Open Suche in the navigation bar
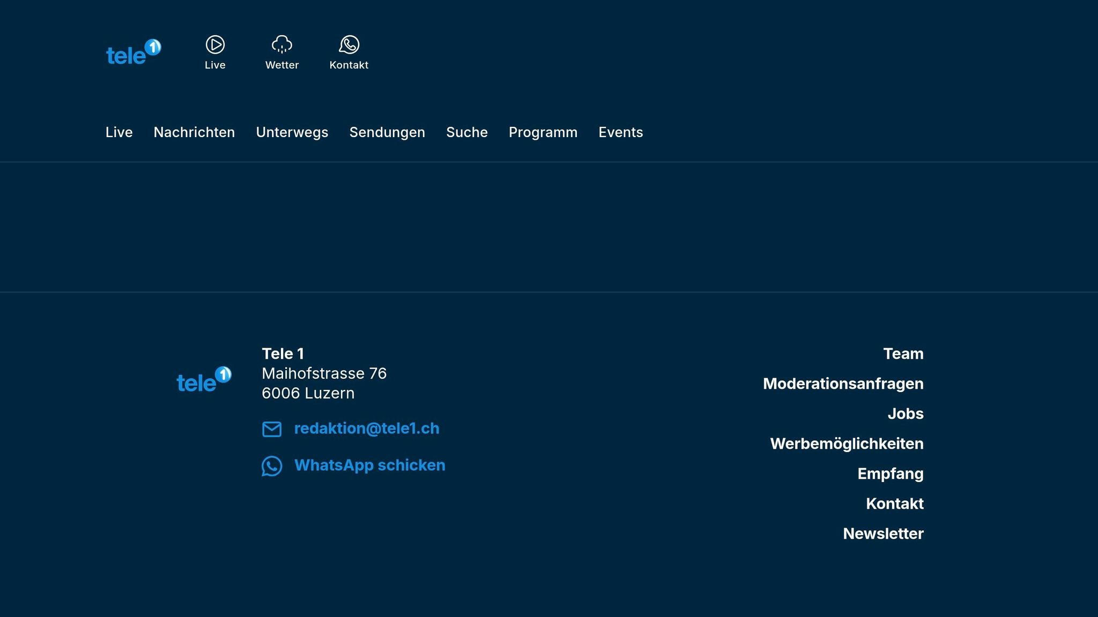This screenshot has height=617, width=1098. (467, 132)
